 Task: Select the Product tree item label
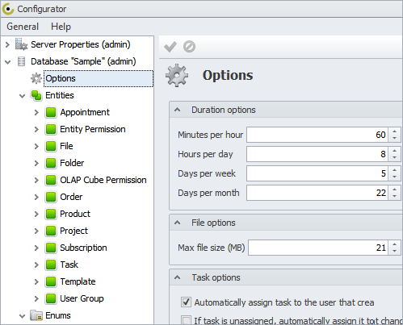[x=75, y=214]
